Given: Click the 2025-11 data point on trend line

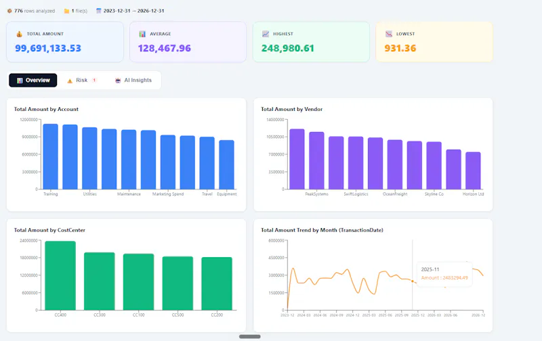Looking at the screenshot, I should [x=413, y=281].
